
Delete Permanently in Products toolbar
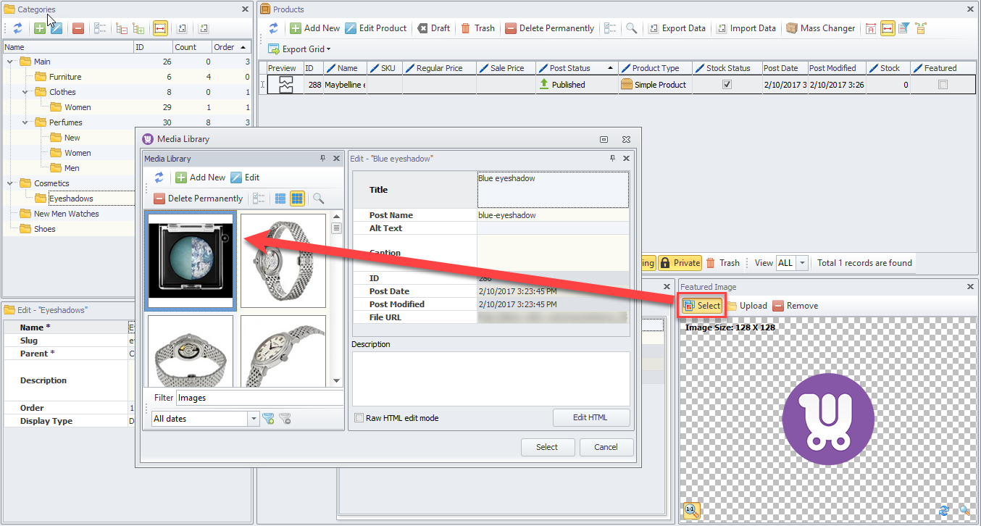coord(549,28)
